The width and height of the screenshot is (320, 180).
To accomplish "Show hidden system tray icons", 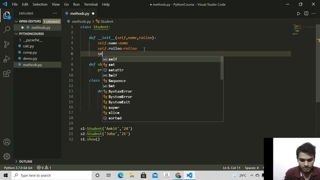I will pyautogui.click(x=251, y=175).
